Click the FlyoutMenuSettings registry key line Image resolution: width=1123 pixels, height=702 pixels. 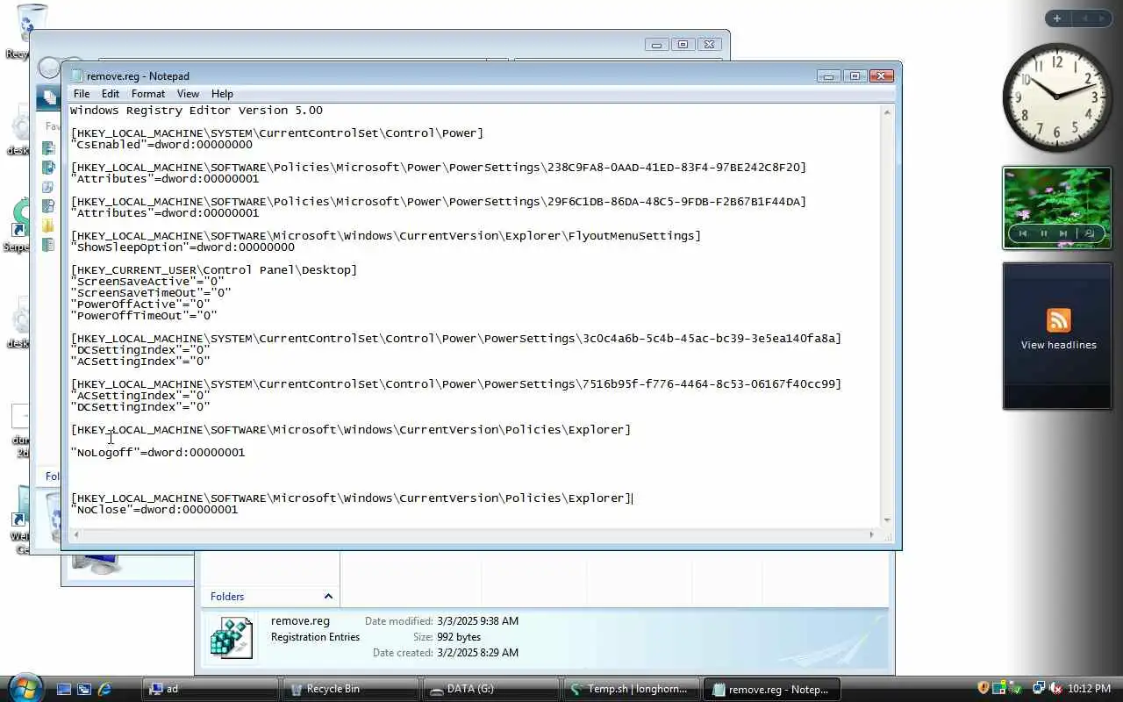click(386, 236)
